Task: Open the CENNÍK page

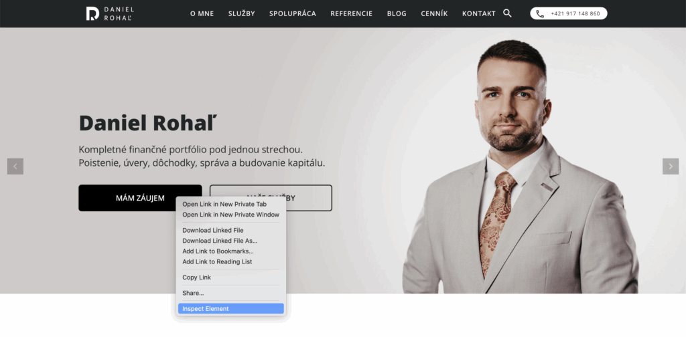Action: point(434,13)
